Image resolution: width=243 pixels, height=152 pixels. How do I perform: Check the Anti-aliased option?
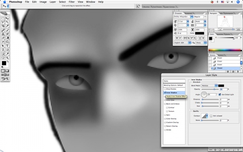[x=211, y=116]
